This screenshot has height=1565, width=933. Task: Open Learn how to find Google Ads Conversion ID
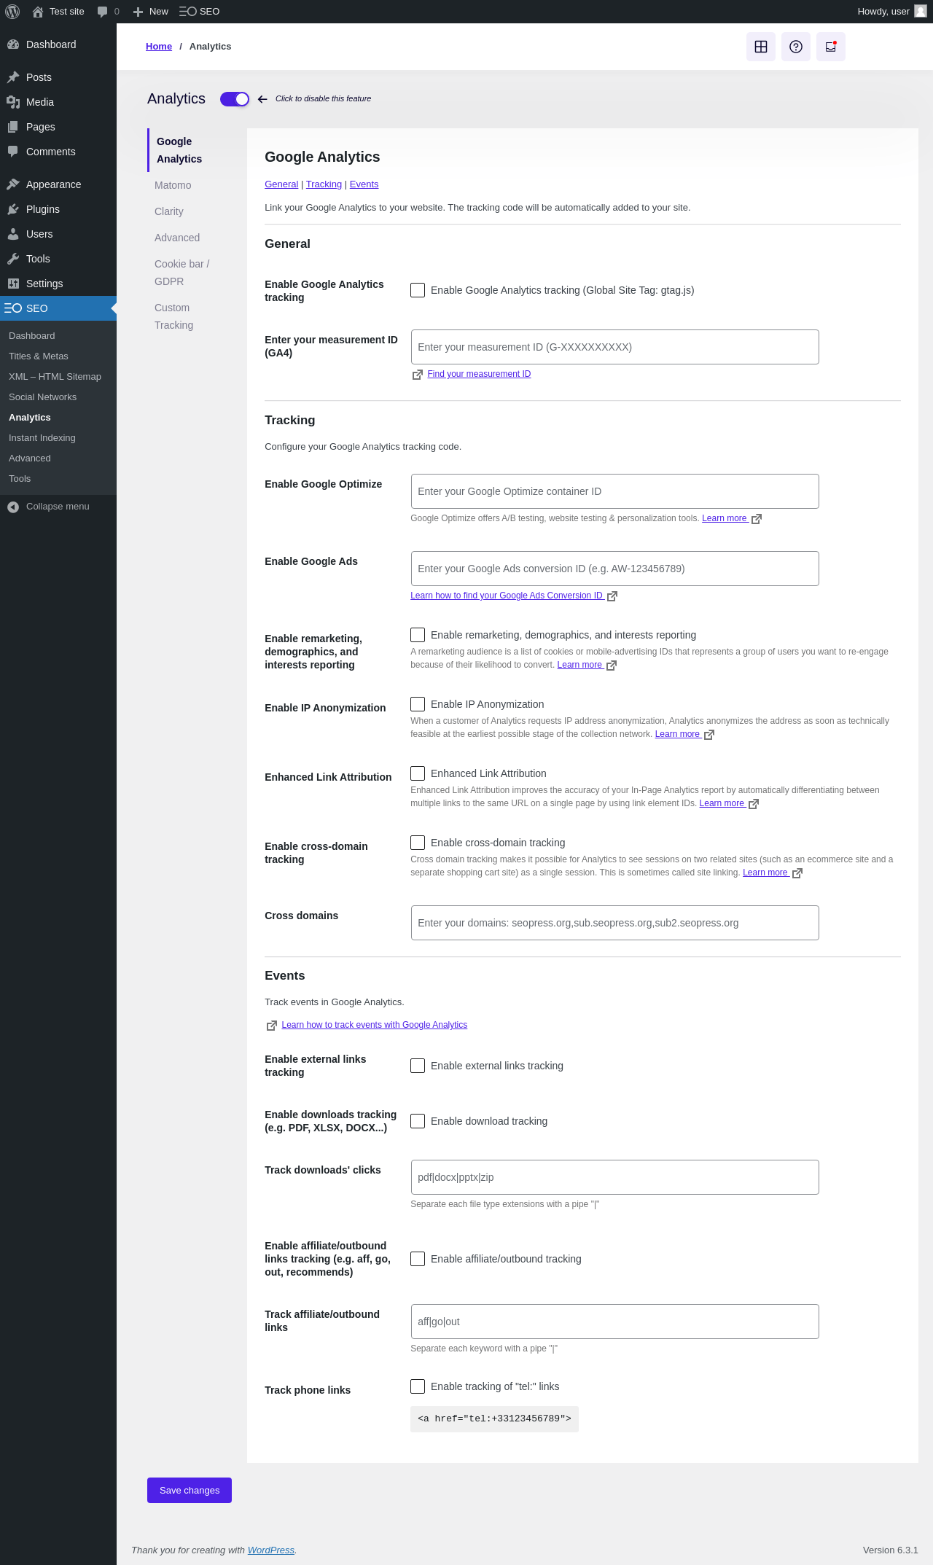click(507, 596)
